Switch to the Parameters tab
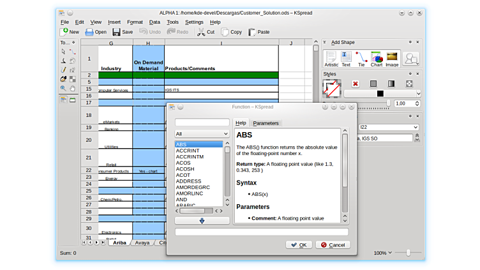This screenshot has width=480, height=270. click(x=266, y=123)
